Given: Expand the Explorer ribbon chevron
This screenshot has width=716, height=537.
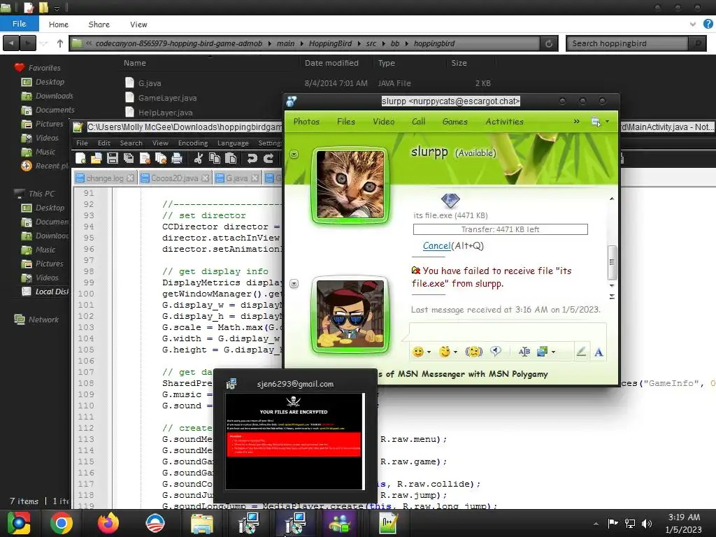Looking at the screenshot, I should coord(693,24).
